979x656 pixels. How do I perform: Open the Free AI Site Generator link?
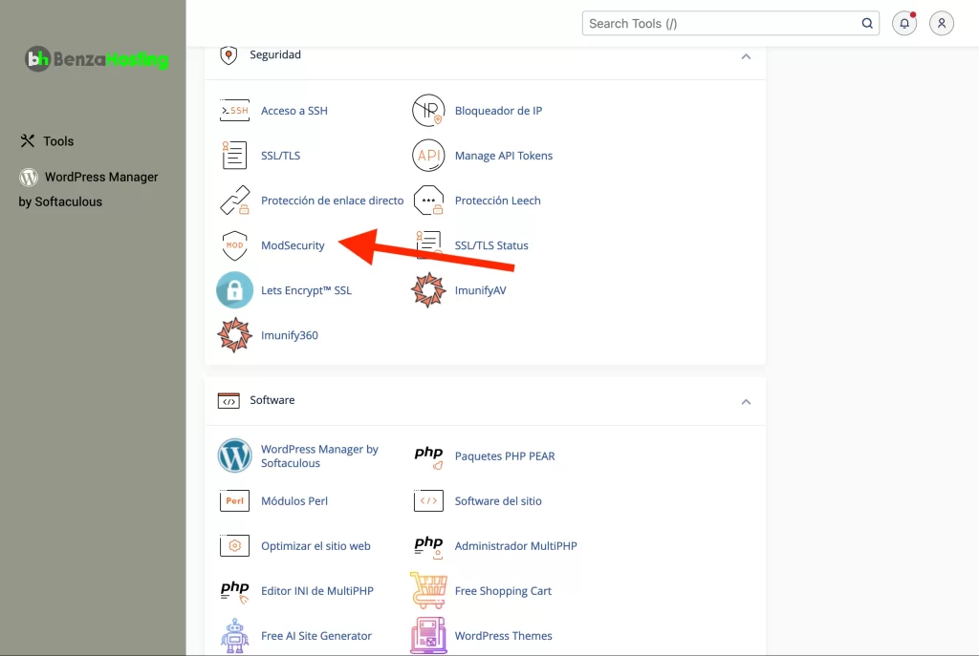coord(315,635)
